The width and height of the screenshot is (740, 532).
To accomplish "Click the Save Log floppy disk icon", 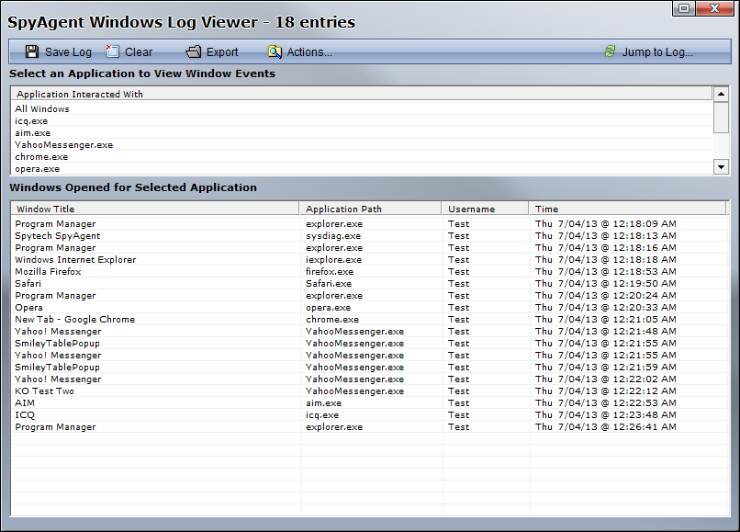I will [x=32, y=52].
